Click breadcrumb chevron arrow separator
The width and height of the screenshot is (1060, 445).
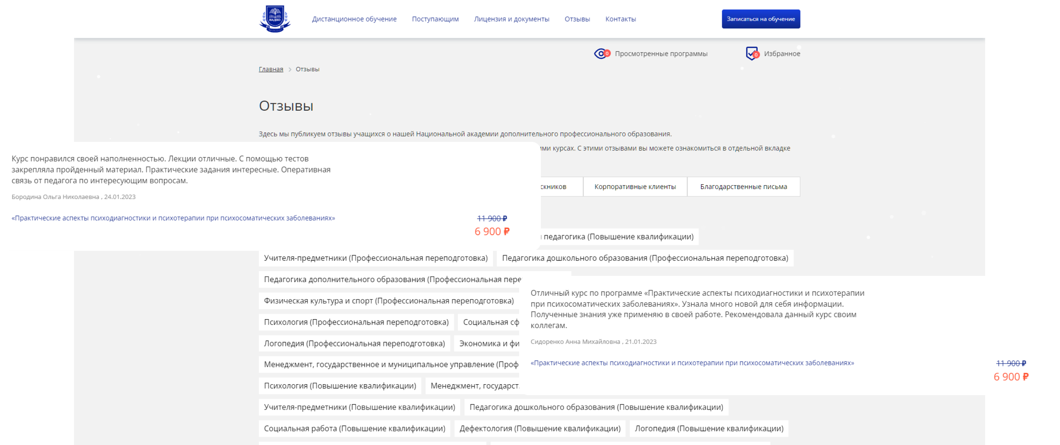[290, 69]
